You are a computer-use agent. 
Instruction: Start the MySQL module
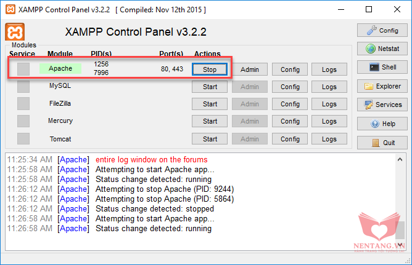210,87
